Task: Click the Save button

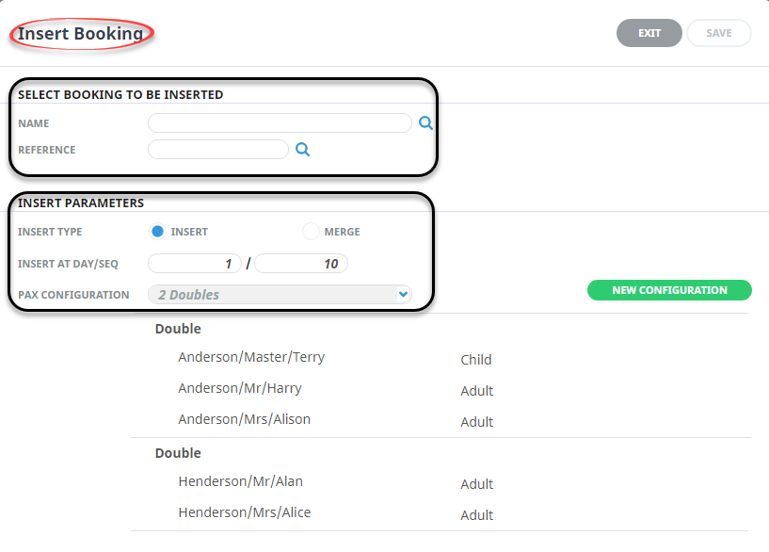Action: tap(718, 33)
